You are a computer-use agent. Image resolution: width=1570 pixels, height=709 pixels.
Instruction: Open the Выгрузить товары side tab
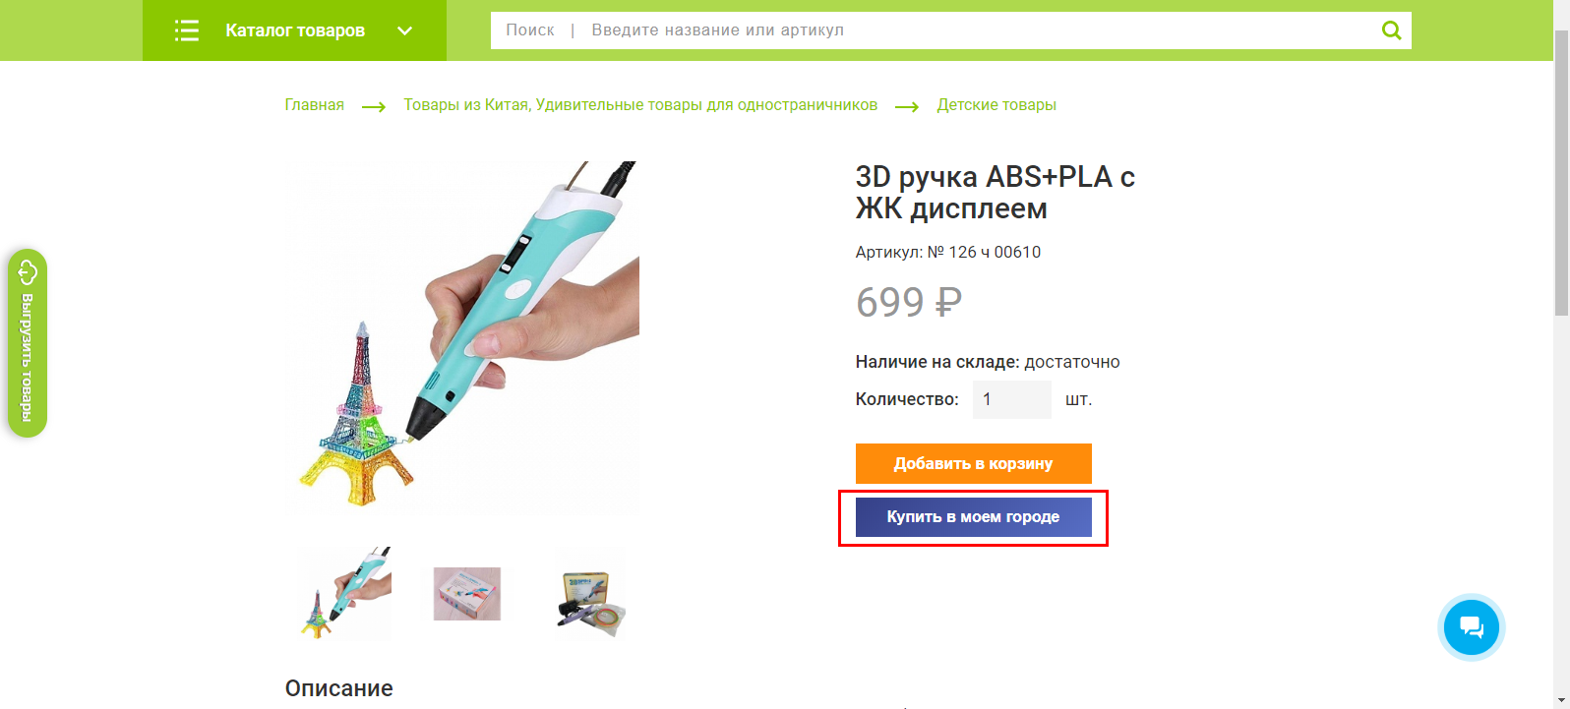tap(28, 343)
